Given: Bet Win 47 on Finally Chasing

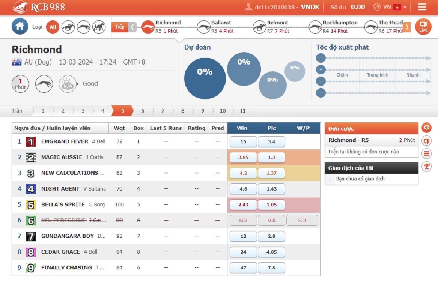Looking at the screenshot, I should [243, 268].
